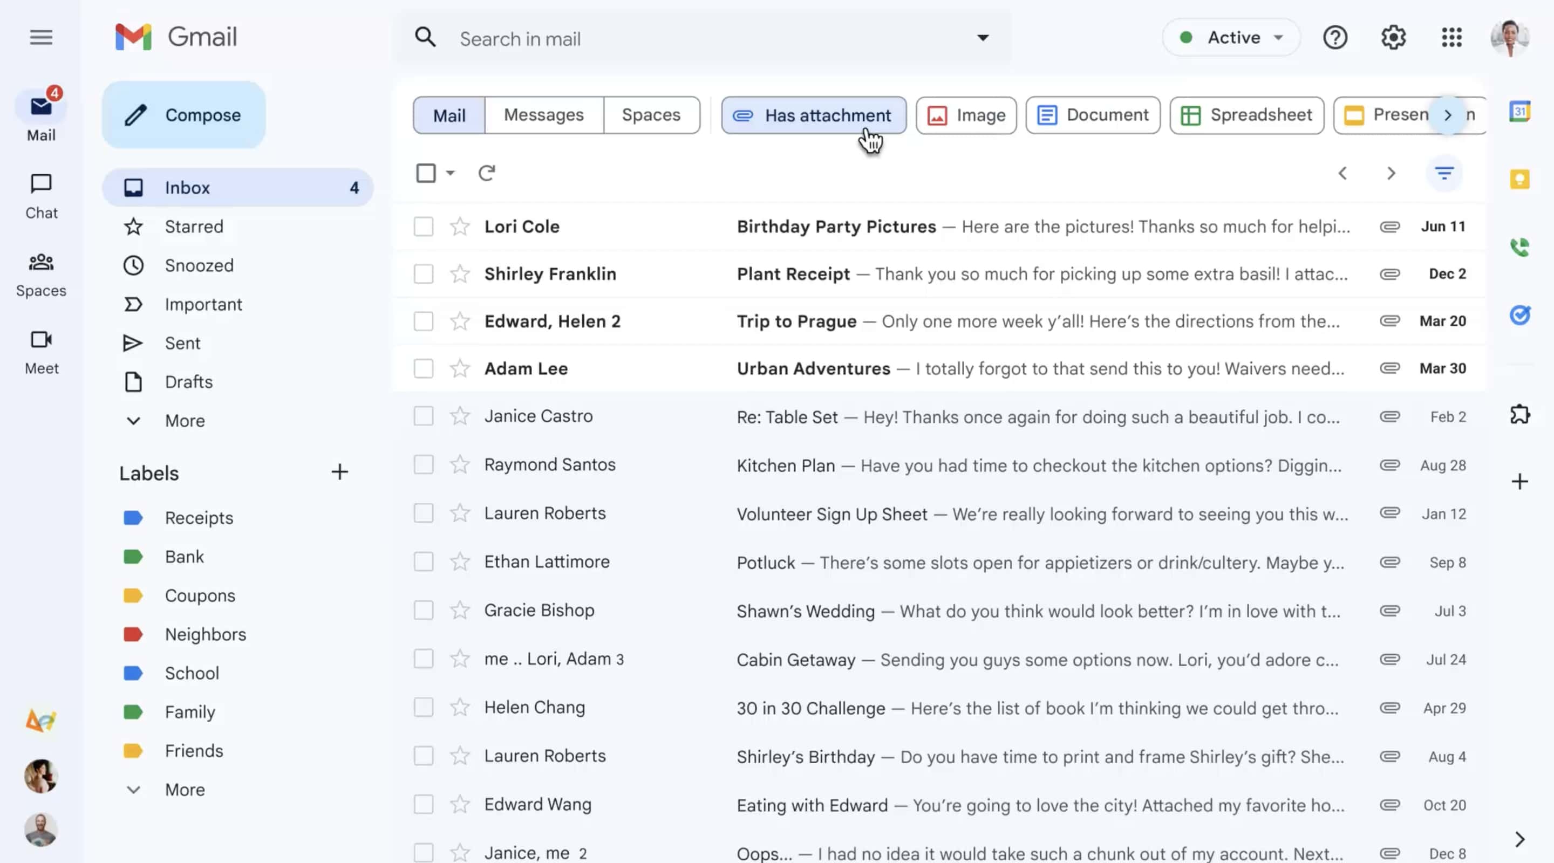Switch to the Messages tab
The width and height of the screenshot is (1554, 863).
tap(543, 114)
